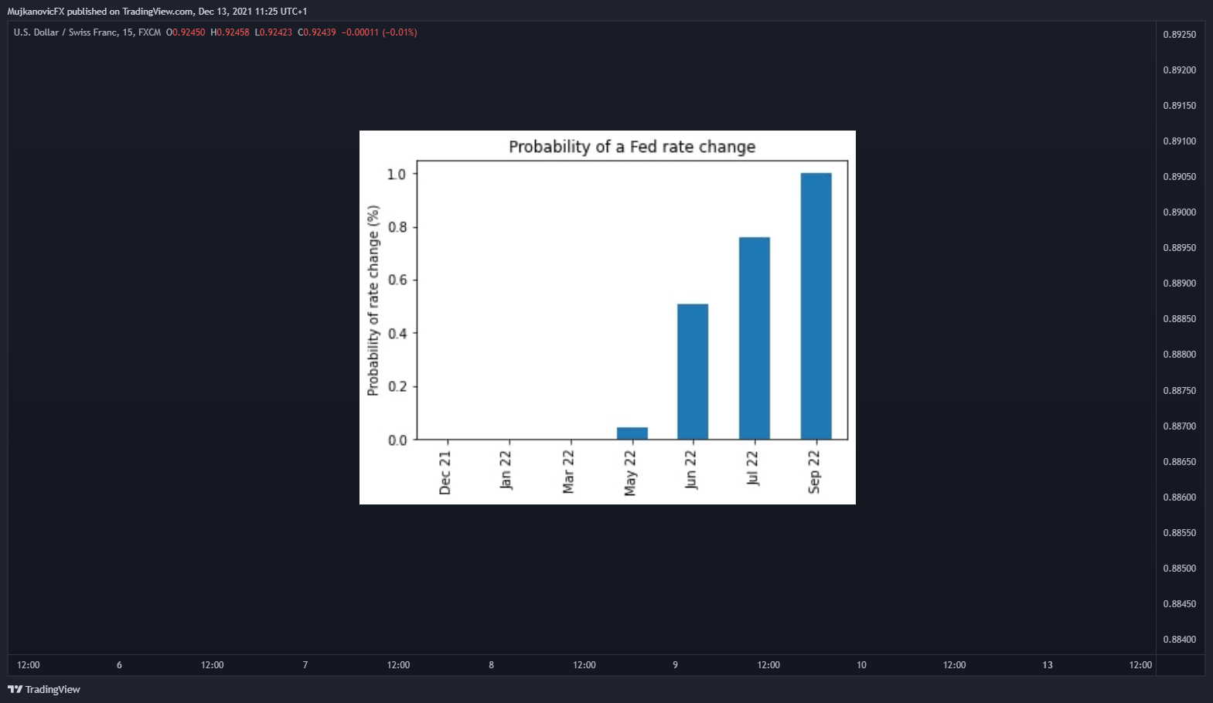Click the 'Jan 22' x-axis label
Screen dimensions: 1213x703
pyautogui.click(x=506, y=470)
